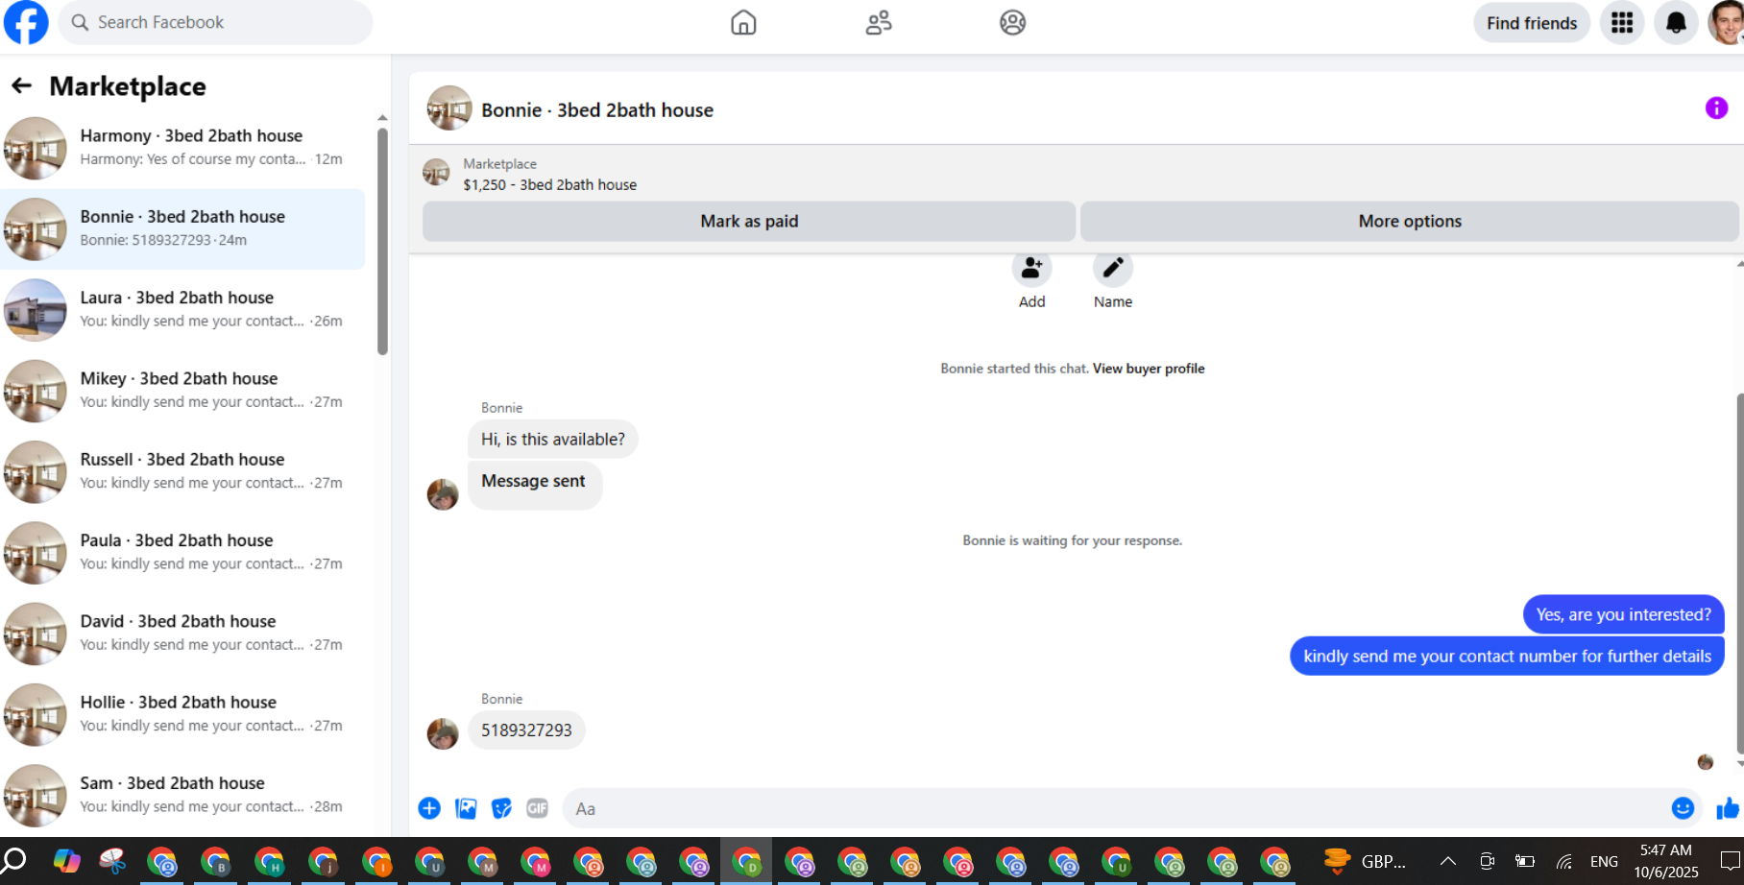Switch to Chrome profile H on taskbar

[x=270, y=862]
